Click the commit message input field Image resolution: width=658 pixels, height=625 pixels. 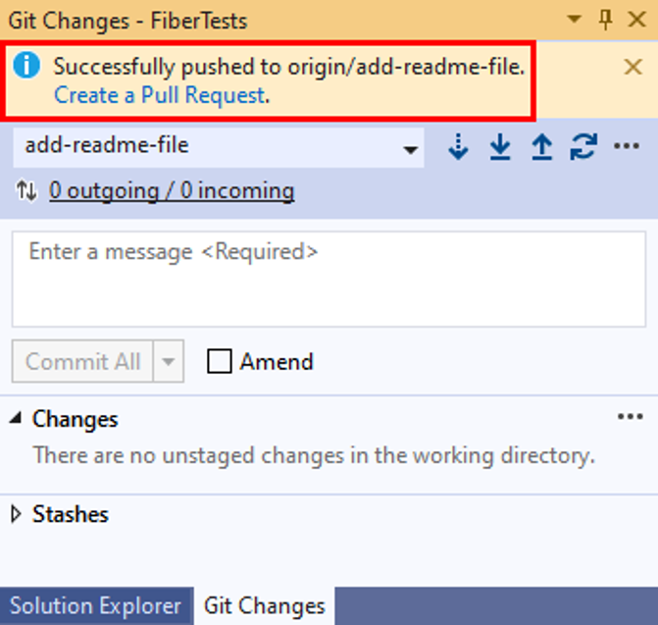click(329, 279)
